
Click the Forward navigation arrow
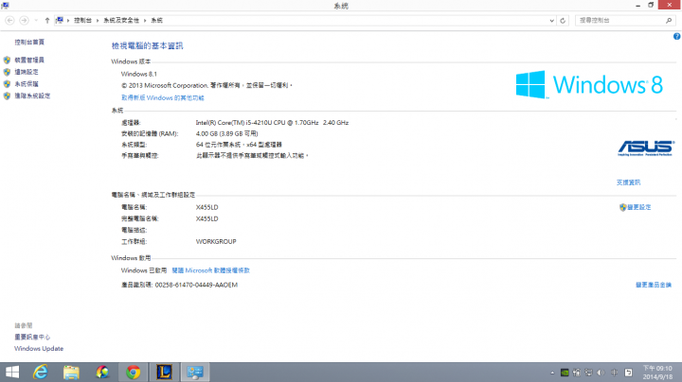coord(25,21)
